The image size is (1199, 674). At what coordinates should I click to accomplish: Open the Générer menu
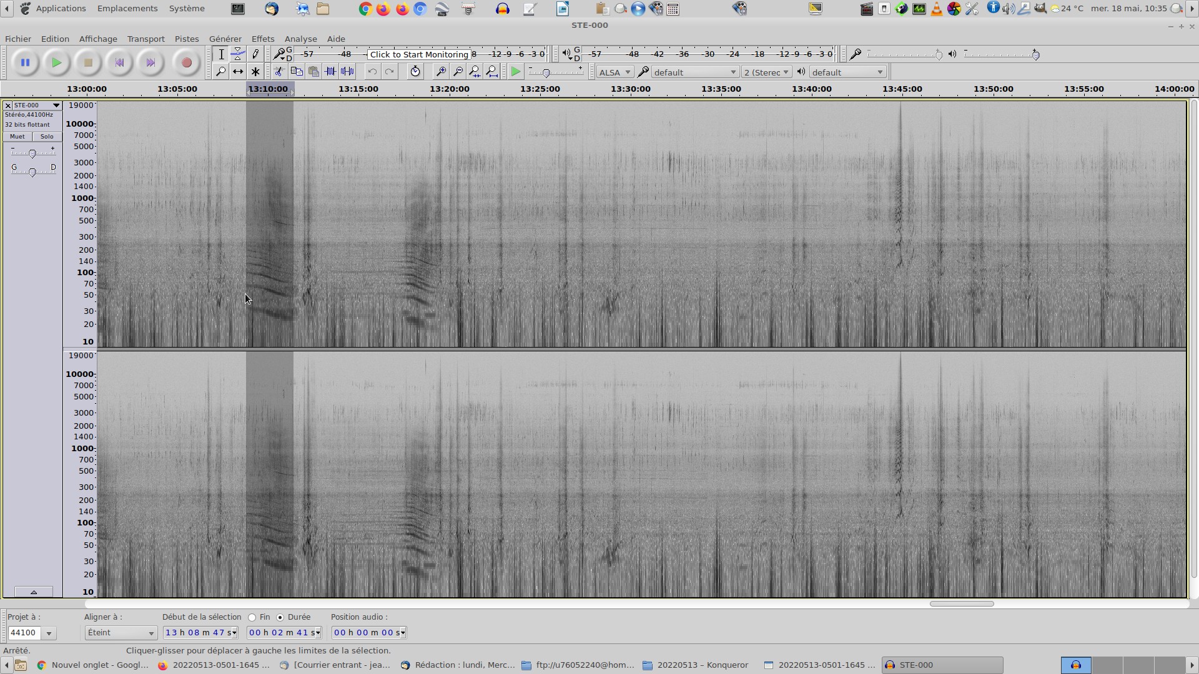point(225,39)
